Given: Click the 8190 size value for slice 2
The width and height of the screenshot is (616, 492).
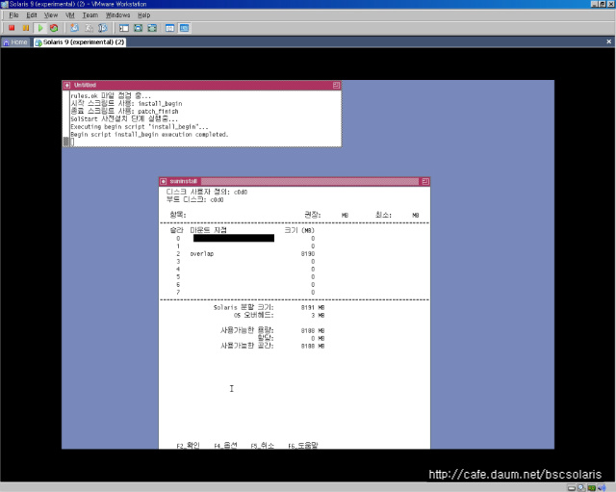Looking at the screenshot, I should 308,254.
